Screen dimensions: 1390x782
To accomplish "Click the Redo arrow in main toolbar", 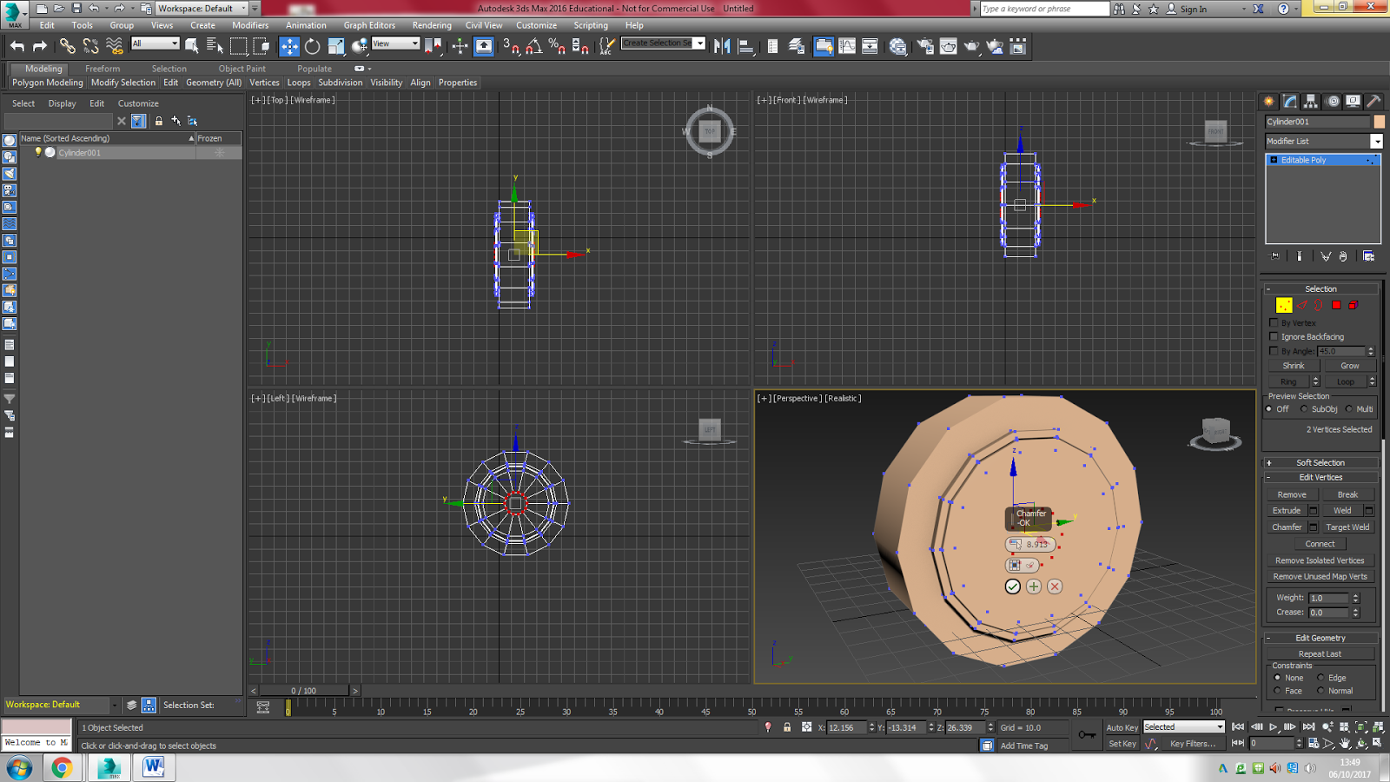I will (x=40, y=46).
